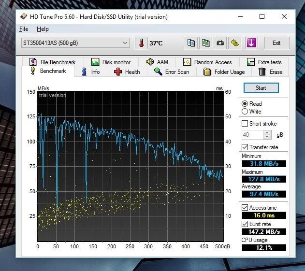Select the Read radio button

[245, 103]
